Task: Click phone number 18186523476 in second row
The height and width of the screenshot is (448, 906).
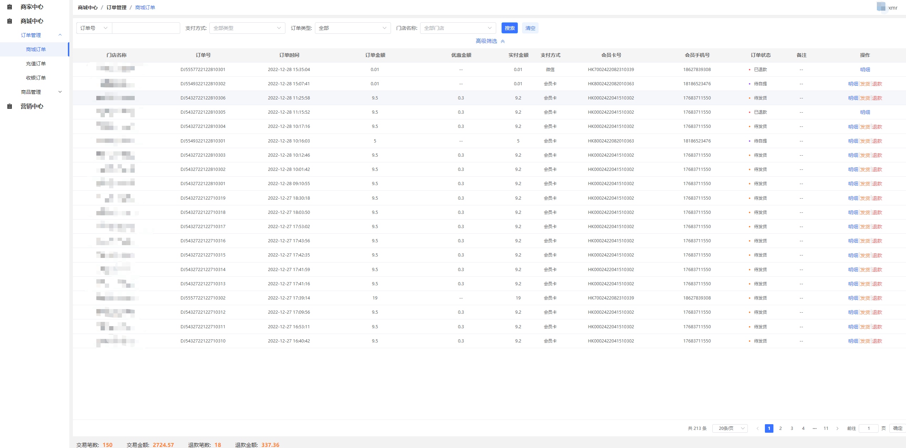Action: pos(697,83)
